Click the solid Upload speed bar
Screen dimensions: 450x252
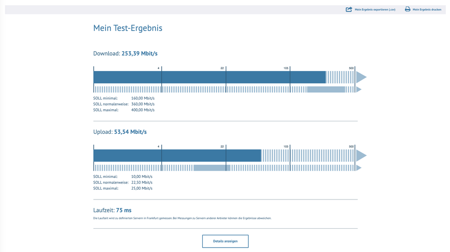pyautogui.click(x=177, y=156)
